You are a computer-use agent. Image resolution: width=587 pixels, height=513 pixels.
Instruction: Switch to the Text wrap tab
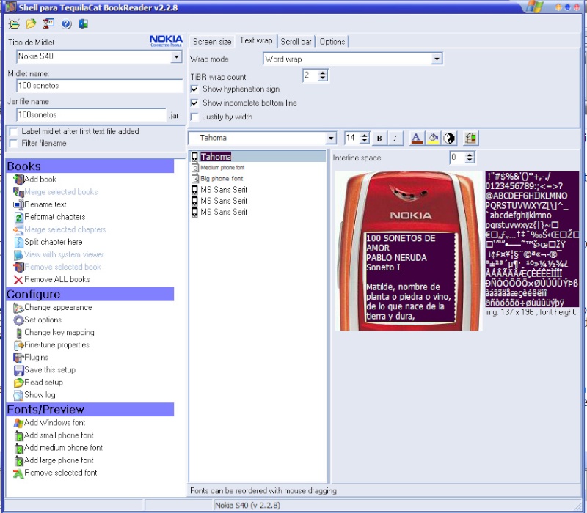(x=256, y=40)
